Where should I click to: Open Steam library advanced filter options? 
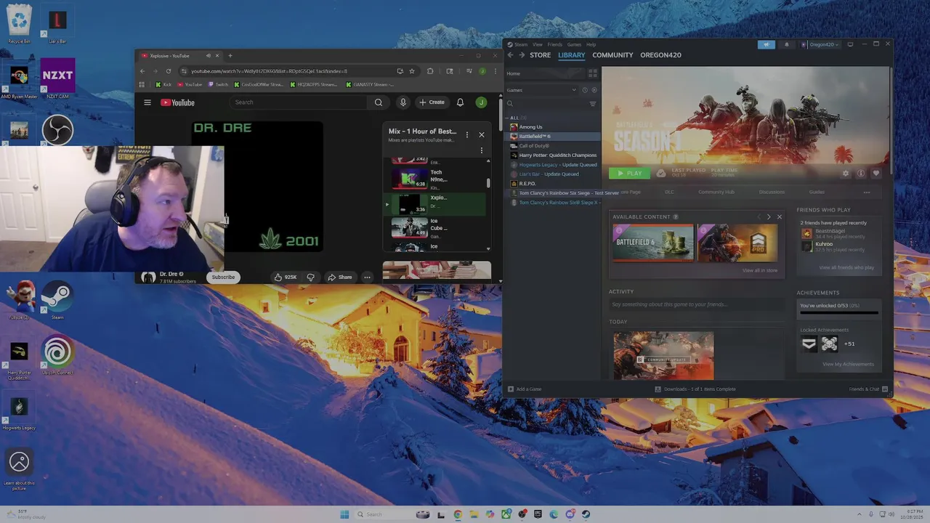[x=593, y=104]
